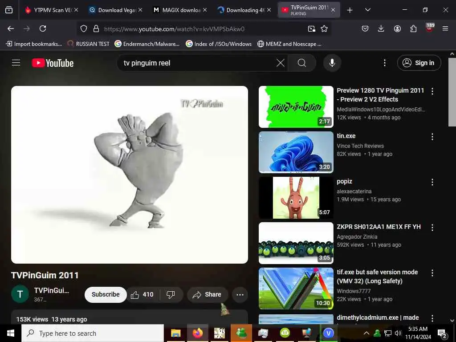Open the green Preview 1280 thumbnail

(296, 107)
